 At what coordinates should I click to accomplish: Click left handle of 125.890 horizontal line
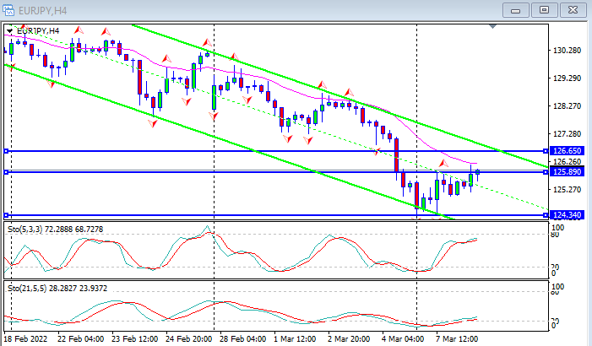(x=7, y=172)
